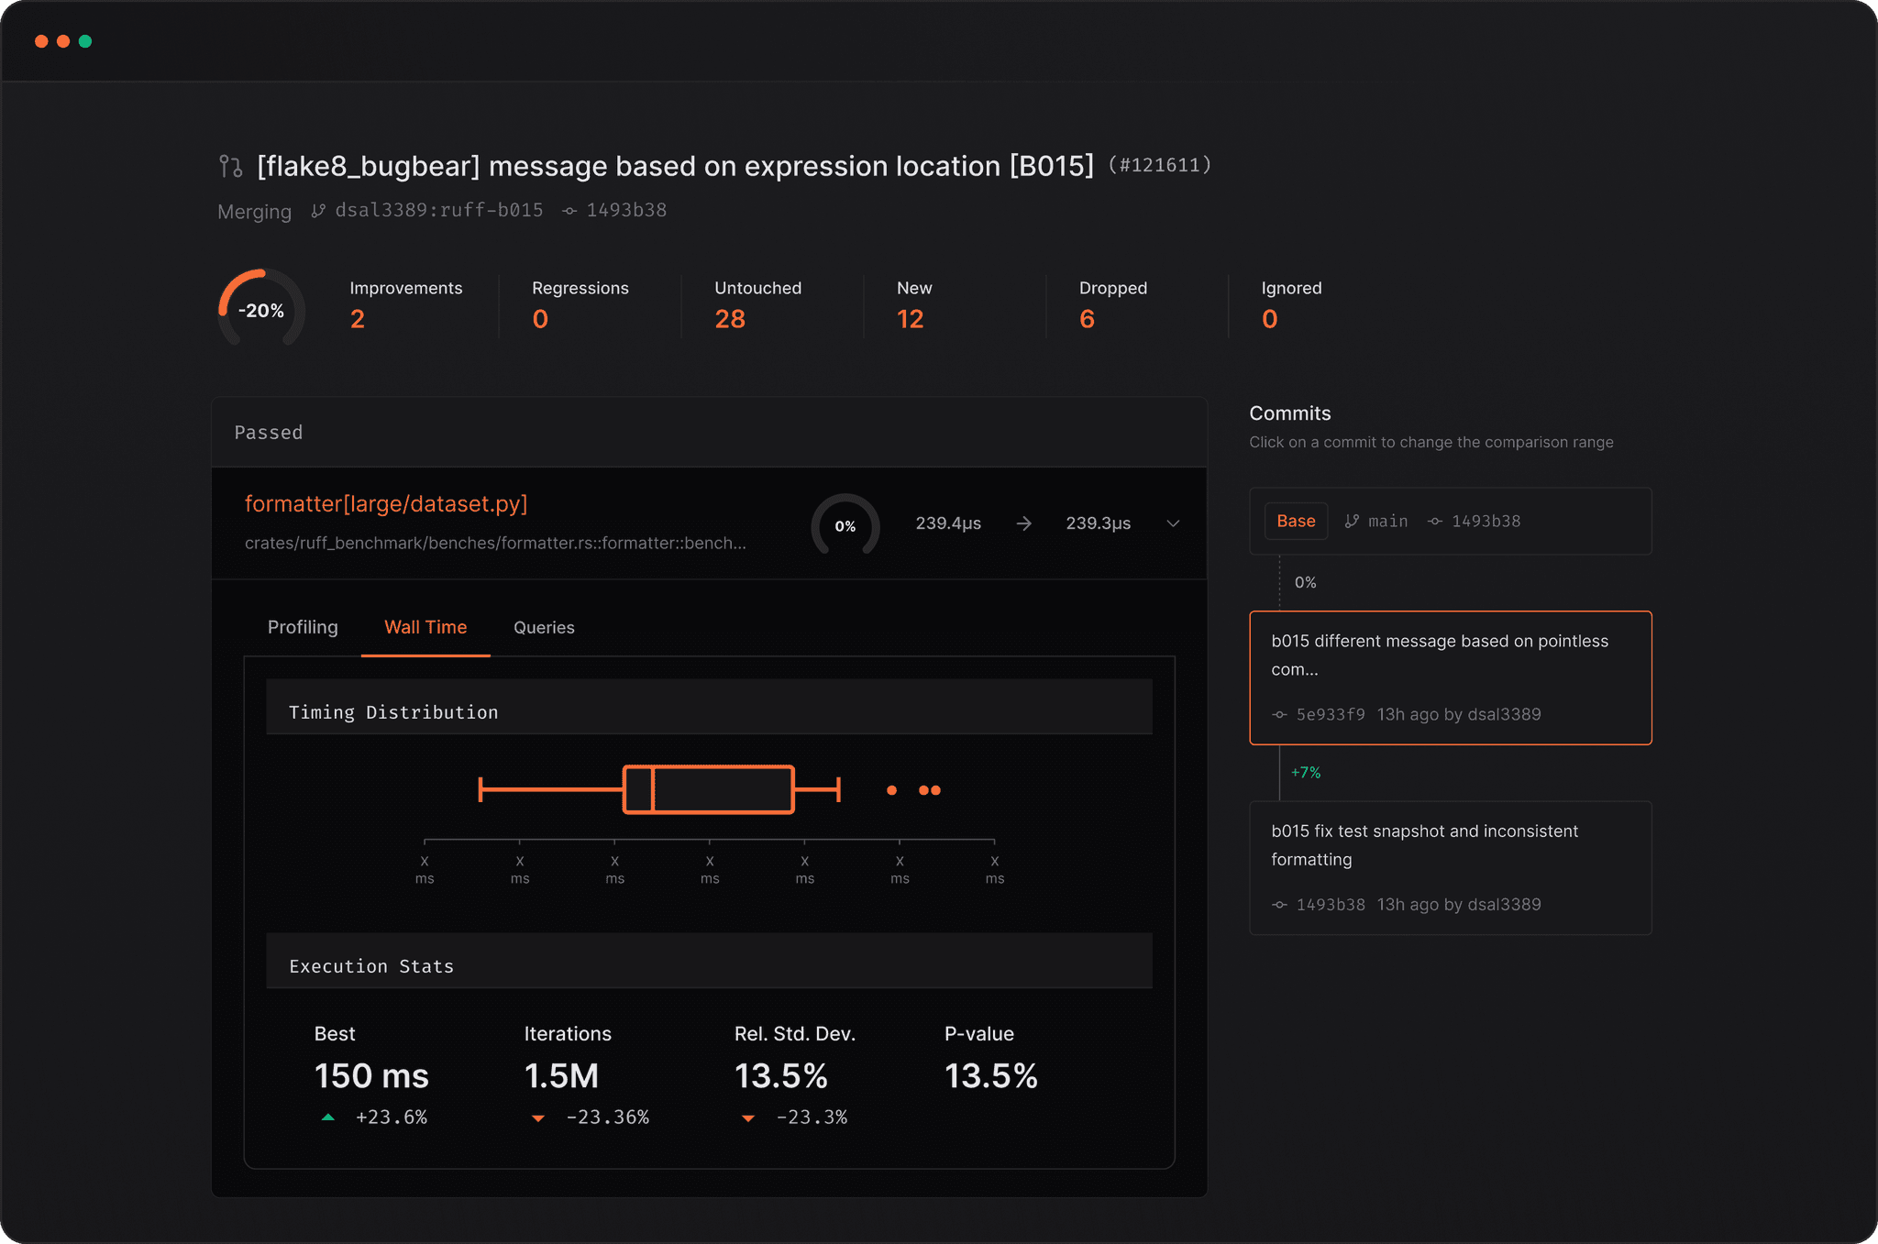Open the formatter[large/dataset.py] benchmark link
1878x1244 pixels.
[x=386, y=503]
